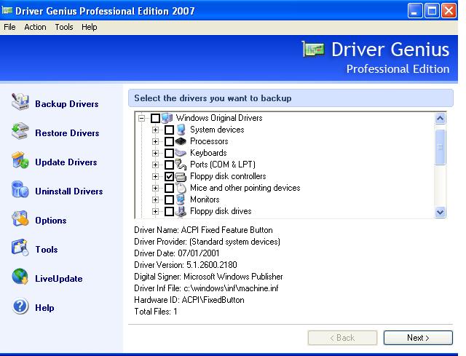Open the Action menu

tap(35, 27)
